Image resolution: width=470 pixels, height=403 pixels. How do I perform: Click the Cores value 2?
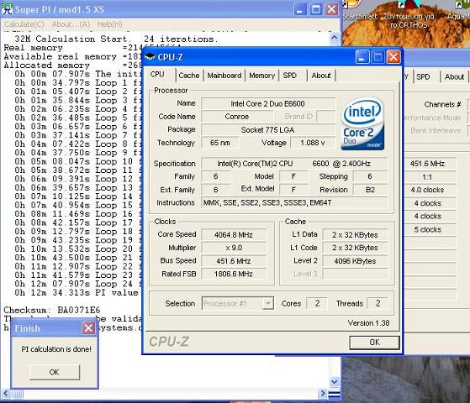[317, 303]
